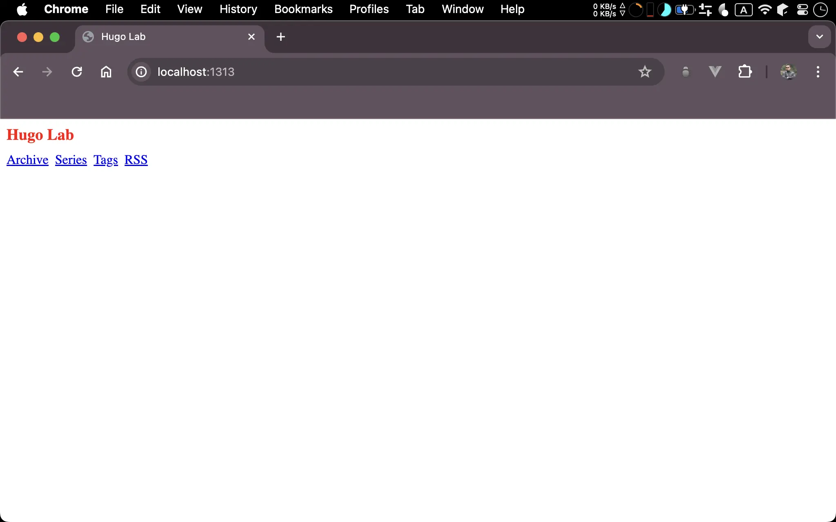Open a new tab with plus button
Screen dimensions: 836x522
tap(280, 37)
